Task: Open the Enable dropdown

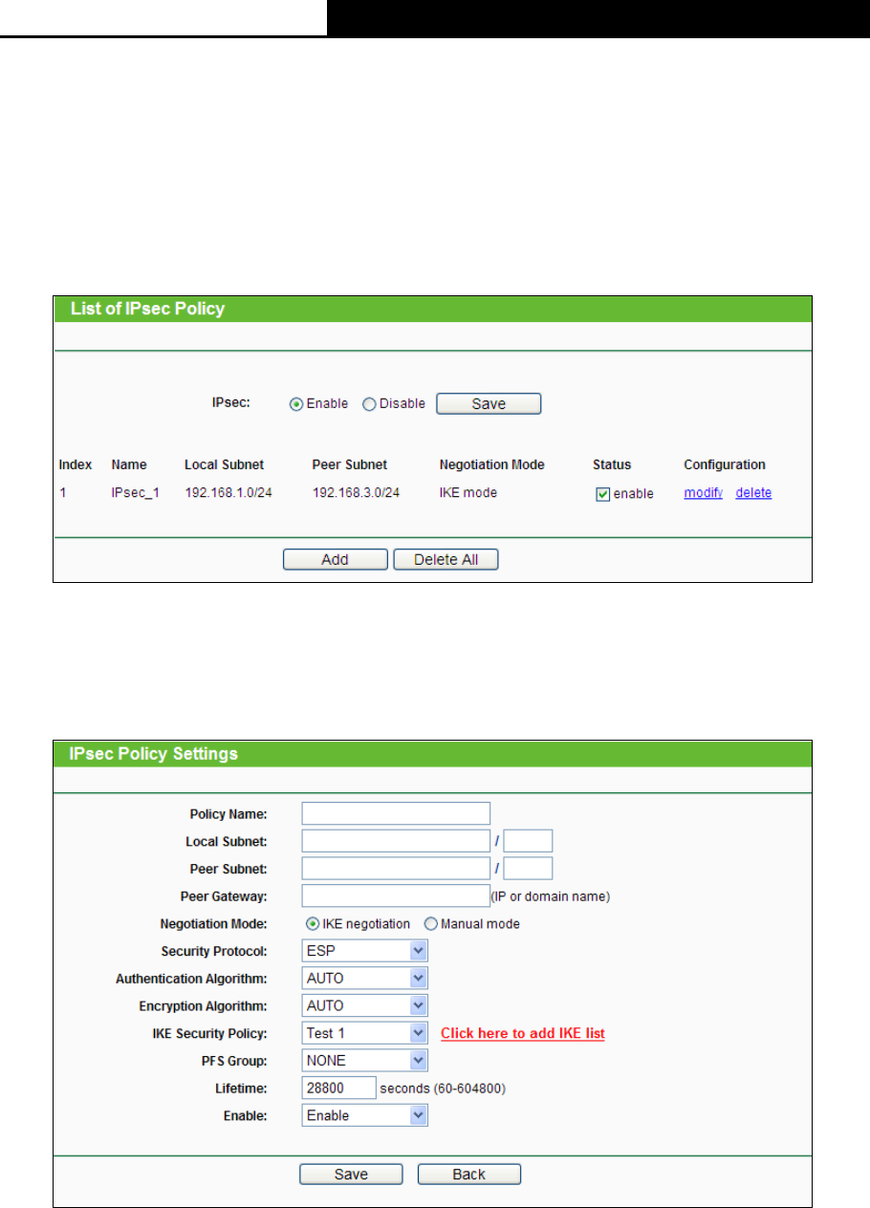Action: coord(364,1115)
